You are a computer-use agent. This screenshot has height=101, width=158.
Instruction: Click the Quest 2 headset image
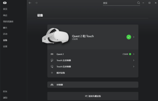55,36
